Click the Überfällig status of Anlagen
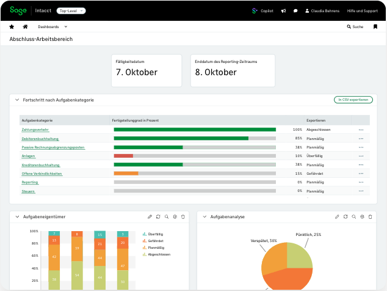387x291 pixels. pyautogui.click(x=314, y=156)
